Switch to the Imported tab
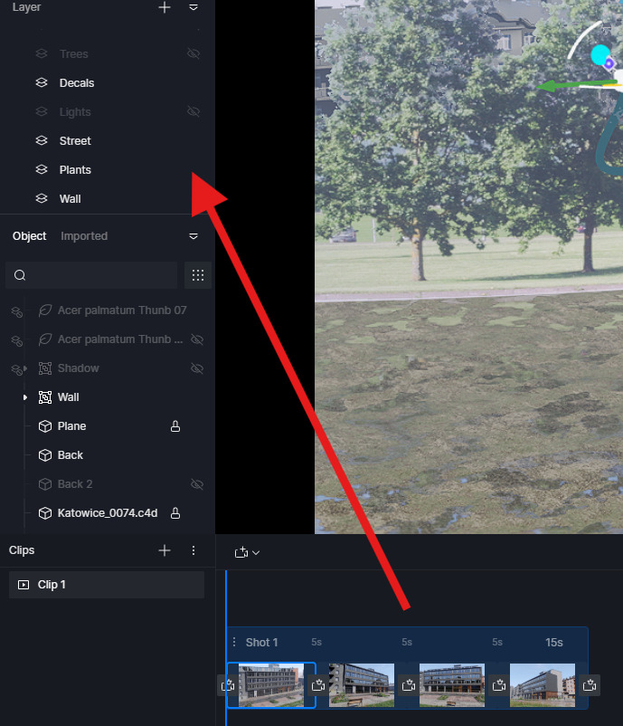This screenshot has height=726, width=623. [x=84, y=236]
